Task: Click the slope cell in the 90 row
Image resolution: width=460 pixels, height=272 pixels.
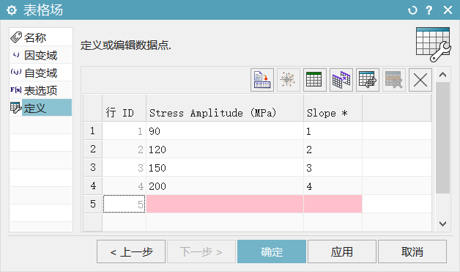Action: coord(333,131)
